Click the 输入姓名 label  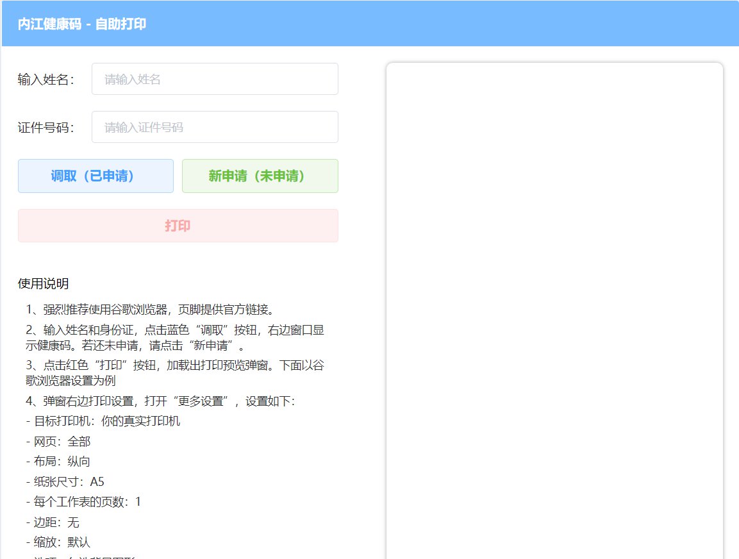coord(46,79)
